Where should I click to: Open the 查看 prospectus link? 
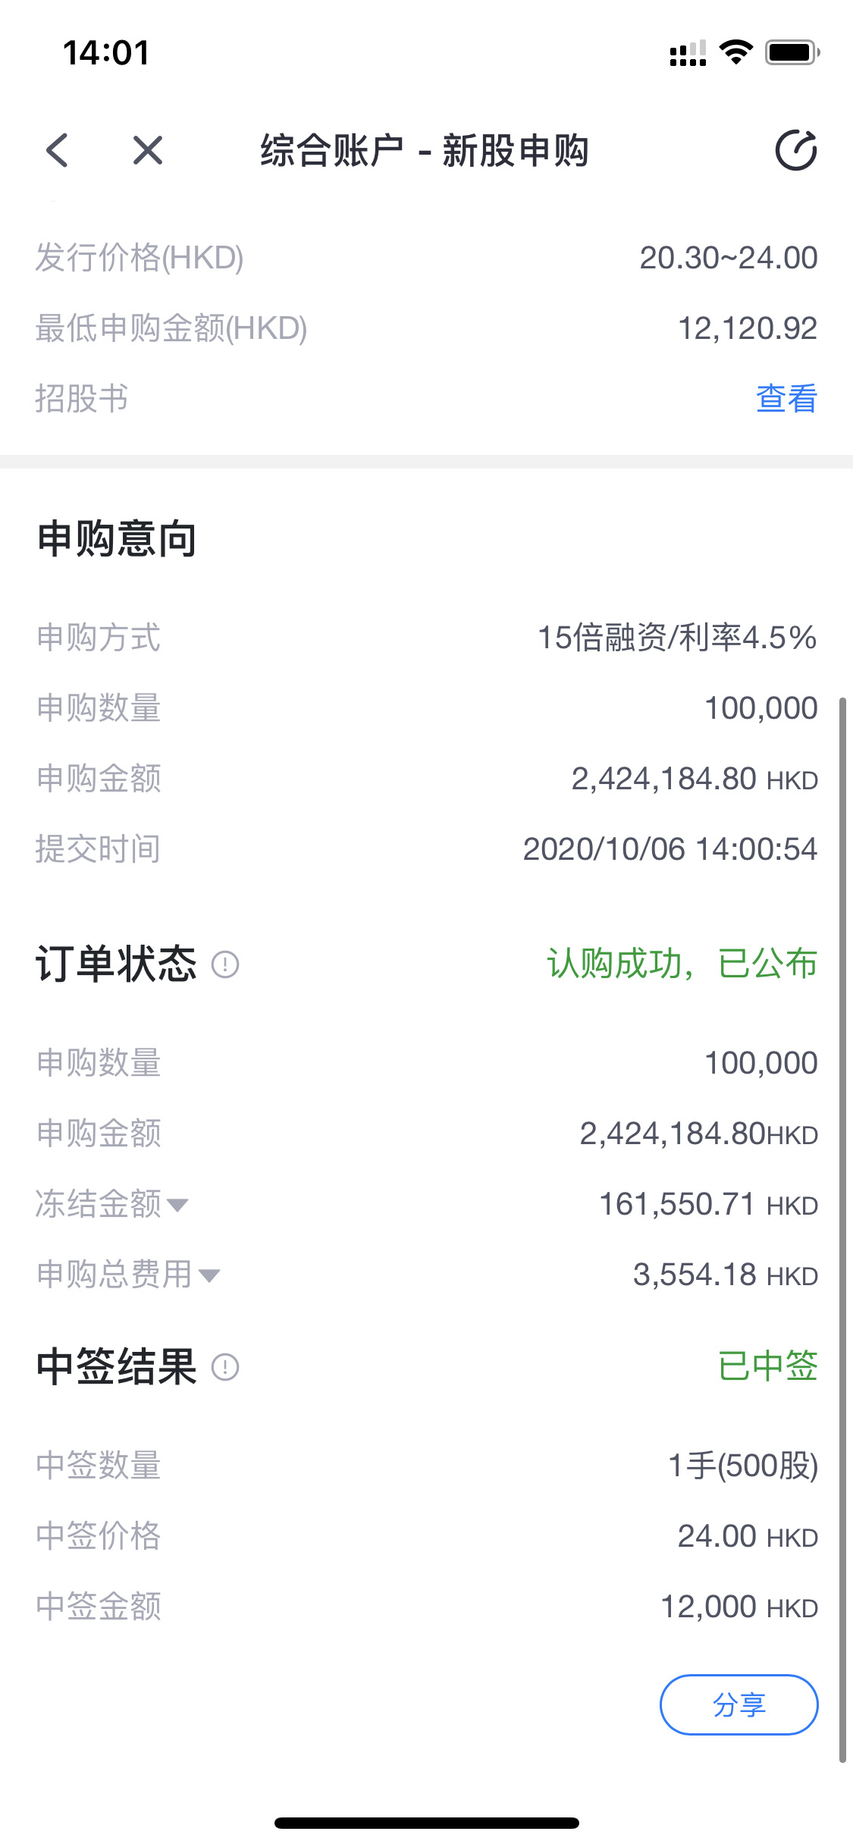pyautogui.click(x=786, y=399)
